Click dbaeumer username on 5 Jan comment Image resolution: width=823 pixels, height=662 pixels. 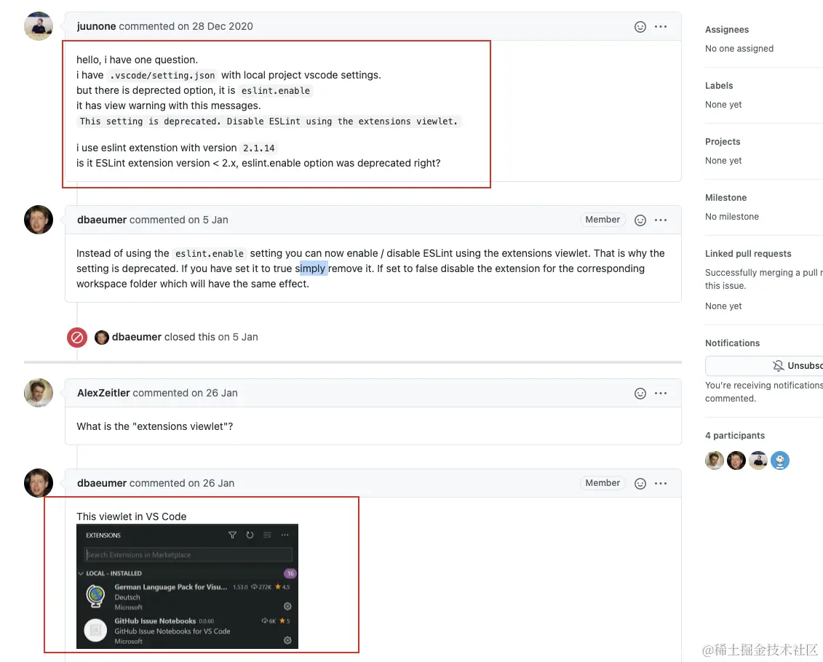pos(102,220)
